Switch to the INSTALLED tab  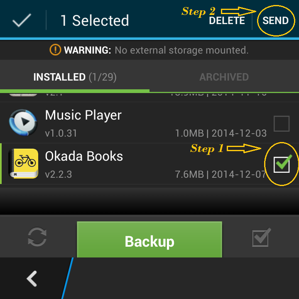point(75,77)
